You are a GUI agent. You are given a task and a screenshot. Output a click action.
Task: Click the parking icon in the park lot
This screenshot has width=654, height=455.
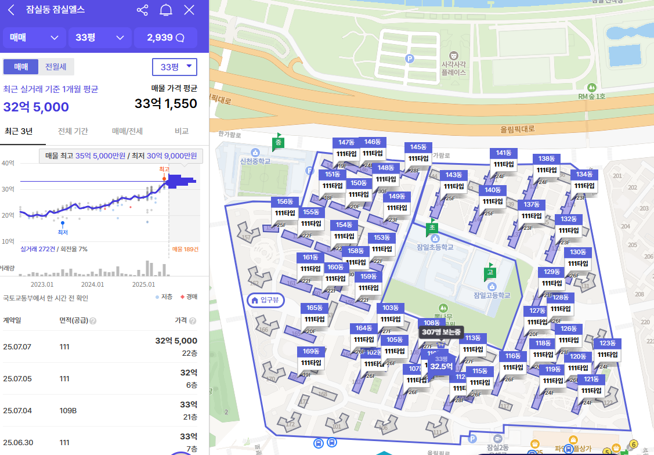click(x=410, y=59)
